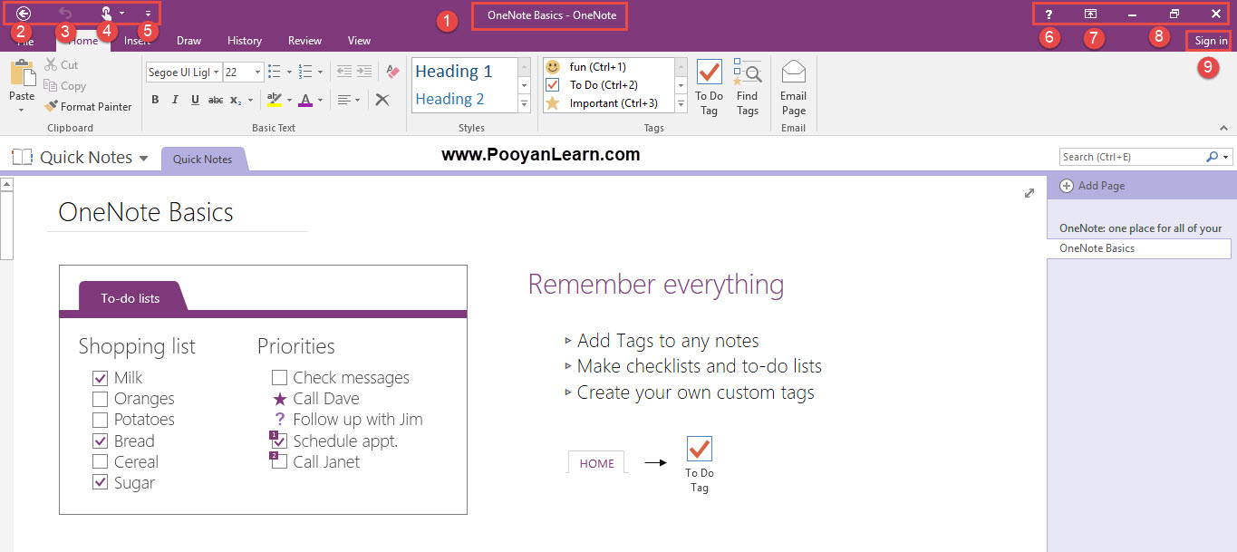Open bullet style dropdown arrow
1237x552 pixels.
coord(288,72)
